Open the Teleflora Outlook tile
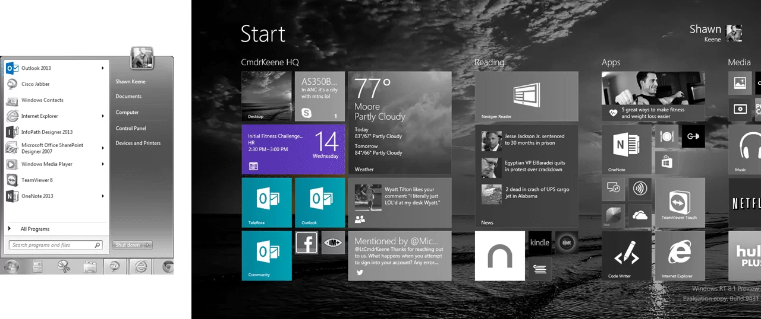Screen dimensions: 761x319 click(266, 203)
